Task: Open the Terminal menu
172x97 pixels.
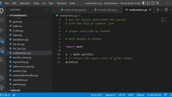Action: click(x=62, y=3)
